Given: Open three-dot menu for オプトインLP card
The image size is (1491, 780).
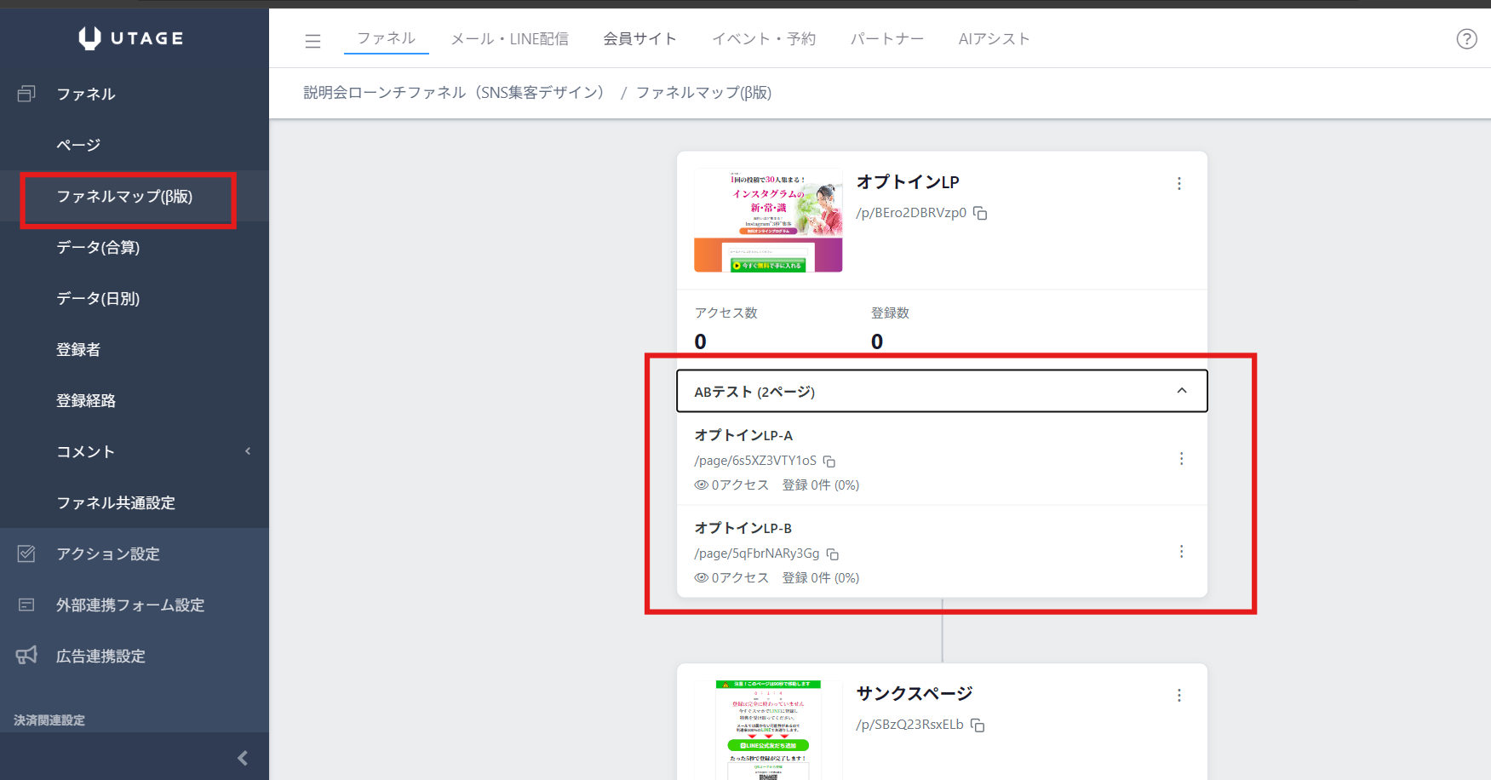Looking at the screenshot, I should pyautogui.click(x=1178, y=184).
